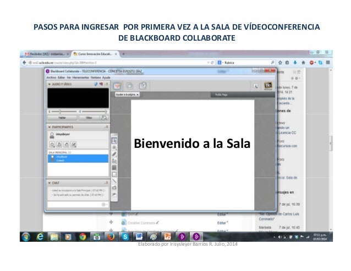Click the telephone icon beside the Blackboard logo

click(x=256, y=86)
